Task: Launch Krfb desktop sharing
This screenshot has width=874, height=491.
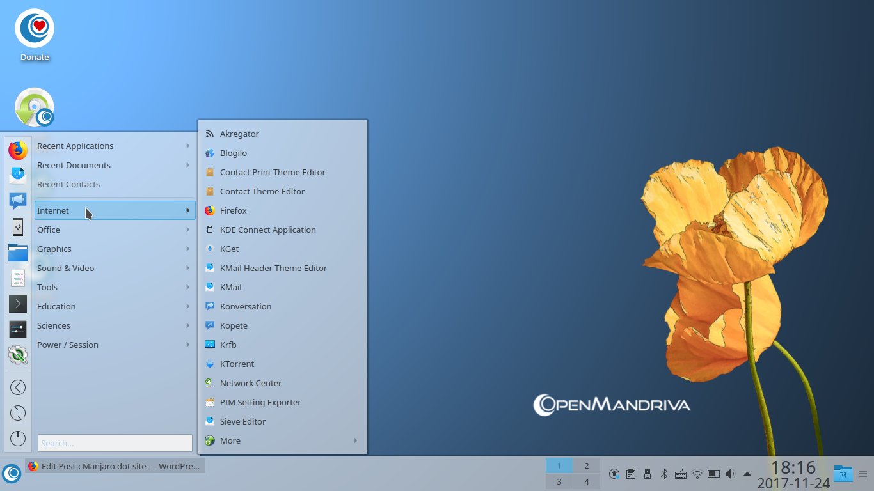Action: 283,345
